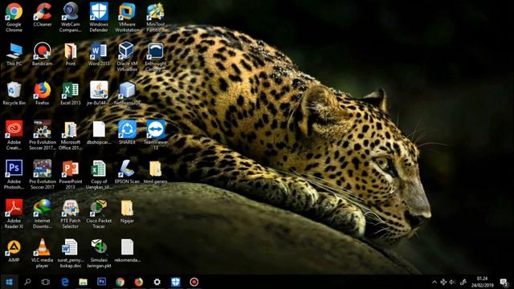Open Windows Defender on the taskbar
This screenshot has height=289, width=514.
[x=175, y=282]
